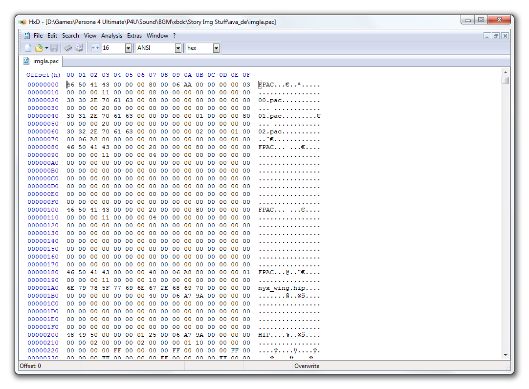Image resolution: width=529 pixels, height=389 pixels.
Task: Select the imgla.pac document tab
Action: (x=41, y=61)
